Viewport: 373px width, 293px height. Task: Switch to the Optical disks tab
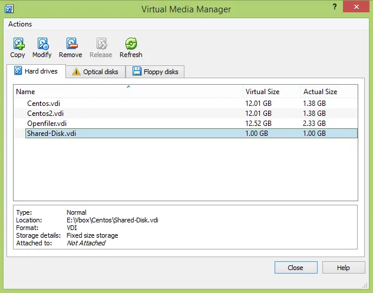pos(95,72)
